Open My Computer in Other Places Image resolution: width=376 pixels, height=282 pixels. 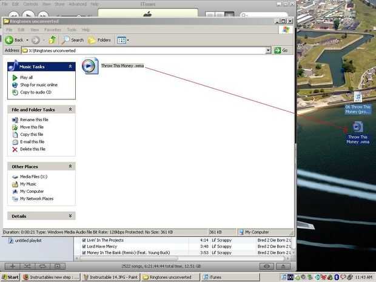[x=32, y=192]
